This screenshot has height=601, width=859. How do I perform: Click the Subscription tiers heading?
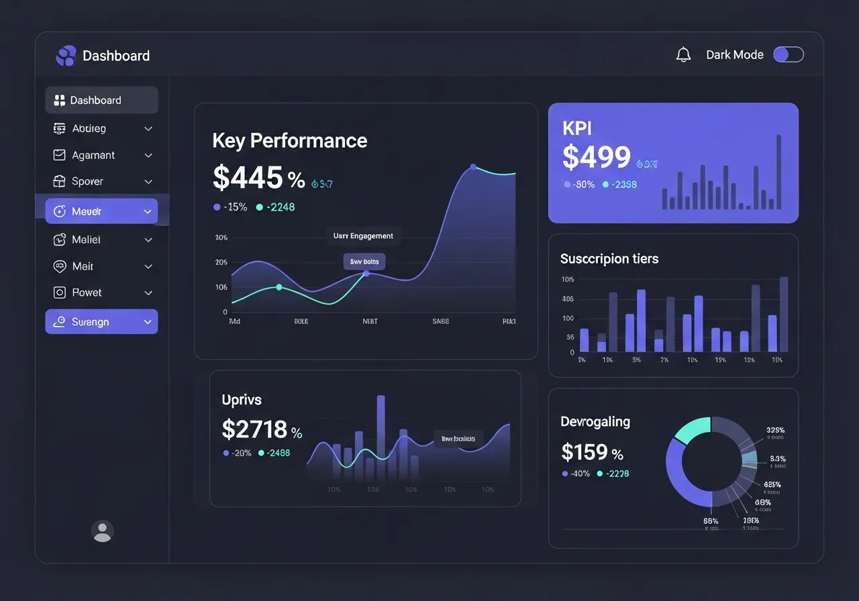609,259
